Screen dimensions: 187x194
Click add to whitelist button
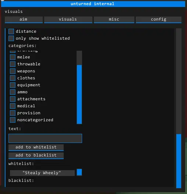click(x=36, y=147)
